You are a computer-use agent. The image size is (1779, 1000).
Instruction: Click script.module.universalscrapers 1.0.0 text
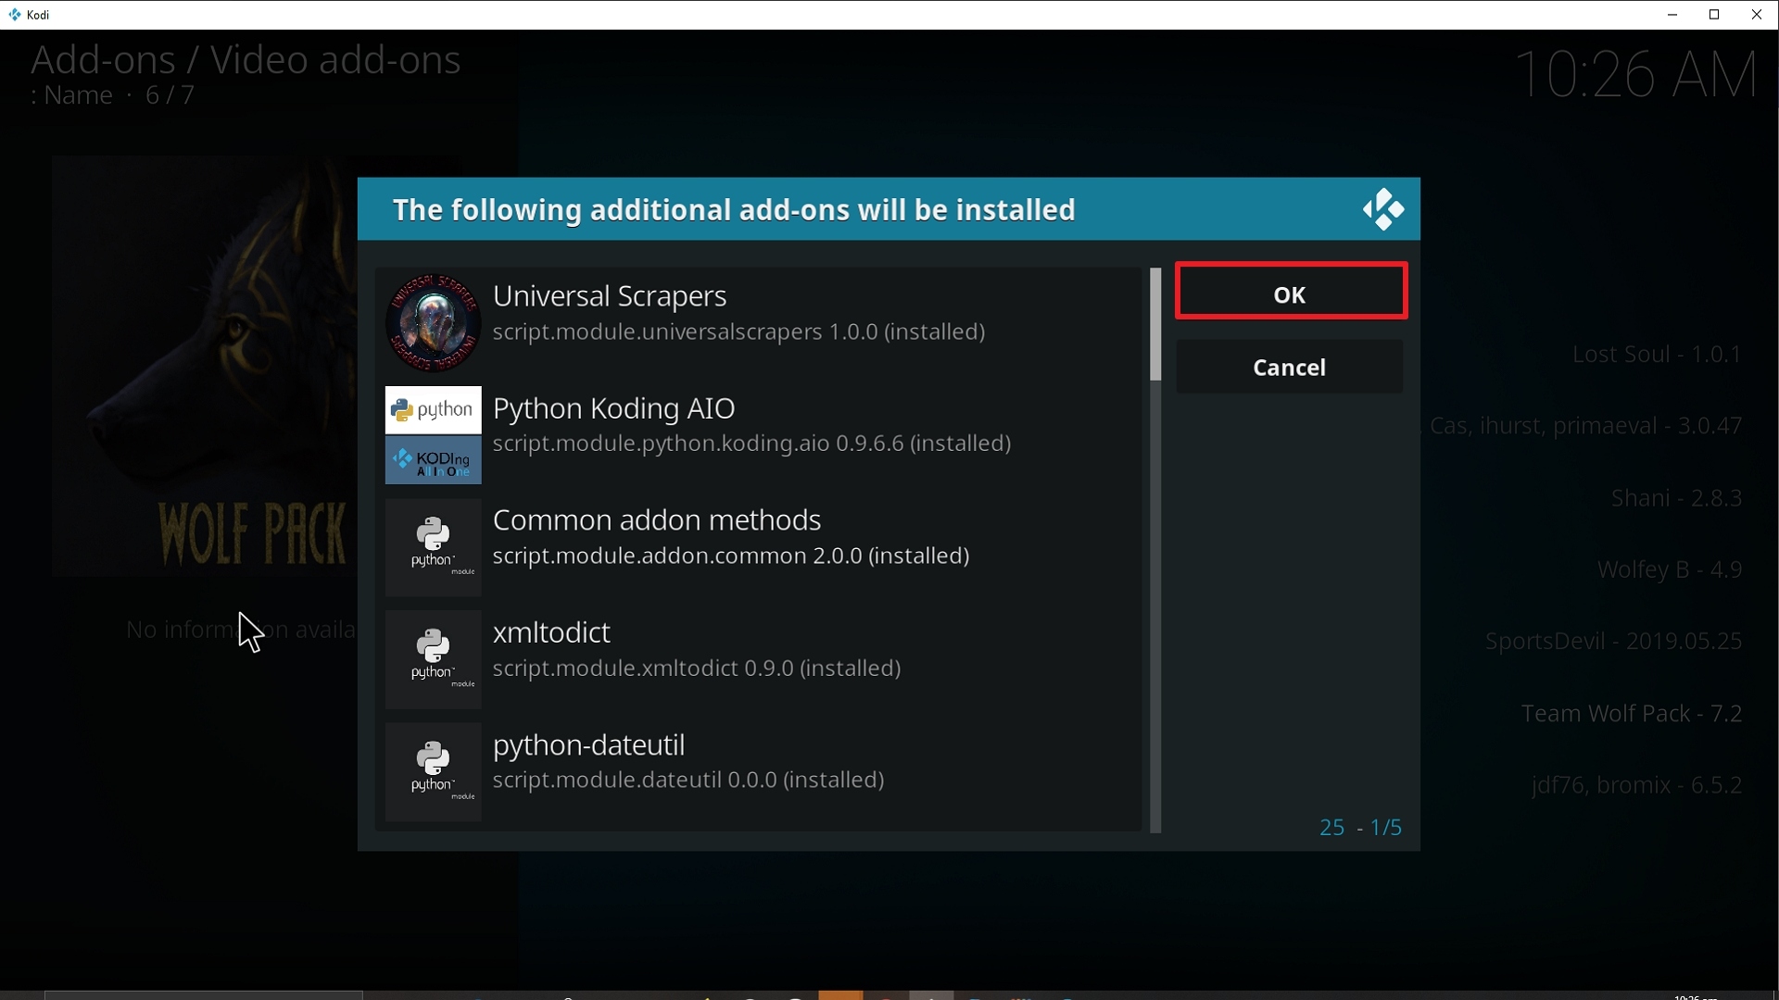click(738, 332)
